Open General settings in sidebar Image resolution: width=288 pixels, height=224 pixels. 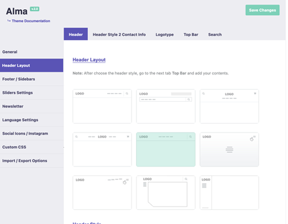point(32,52)
